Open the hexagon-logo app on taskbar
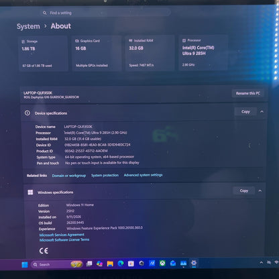This screenshot has height=279, width=279. pos(142,264)
